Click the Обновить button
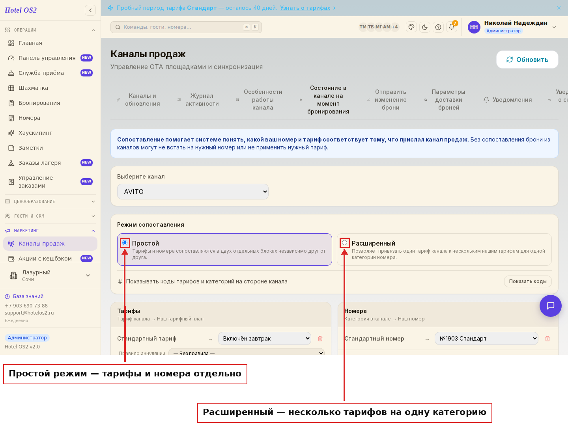 [x=527, y=60]
